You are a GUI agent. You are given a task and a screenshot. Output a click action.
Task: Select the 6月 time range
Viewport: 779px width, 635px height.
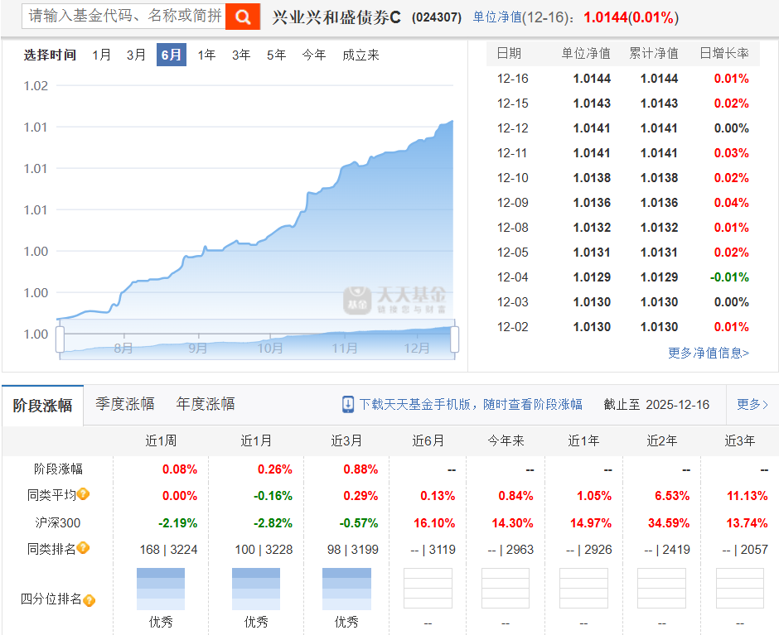[172, 55]
